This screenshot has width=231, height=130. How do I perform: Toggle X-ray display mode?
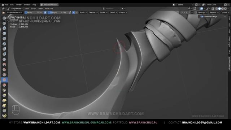click(213, 9)
